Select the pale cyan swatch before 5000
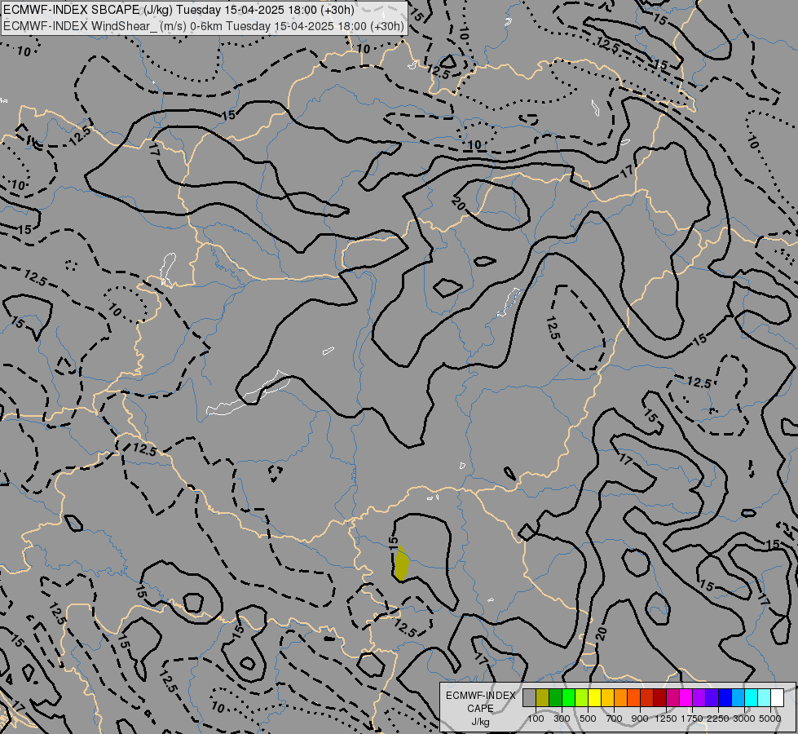The image size is (798, 734). [764, 698]
